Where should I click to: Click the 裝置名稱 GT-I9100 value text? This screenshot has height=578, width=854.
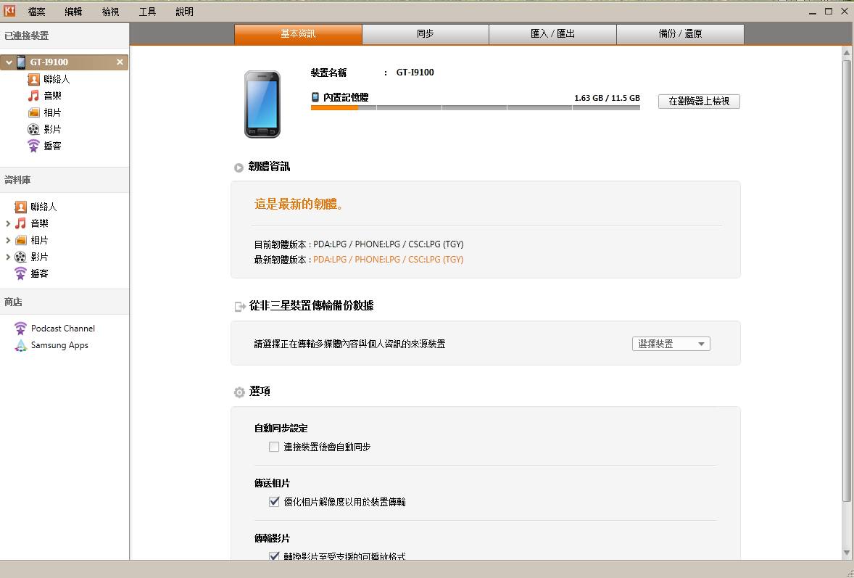[415, 73]
